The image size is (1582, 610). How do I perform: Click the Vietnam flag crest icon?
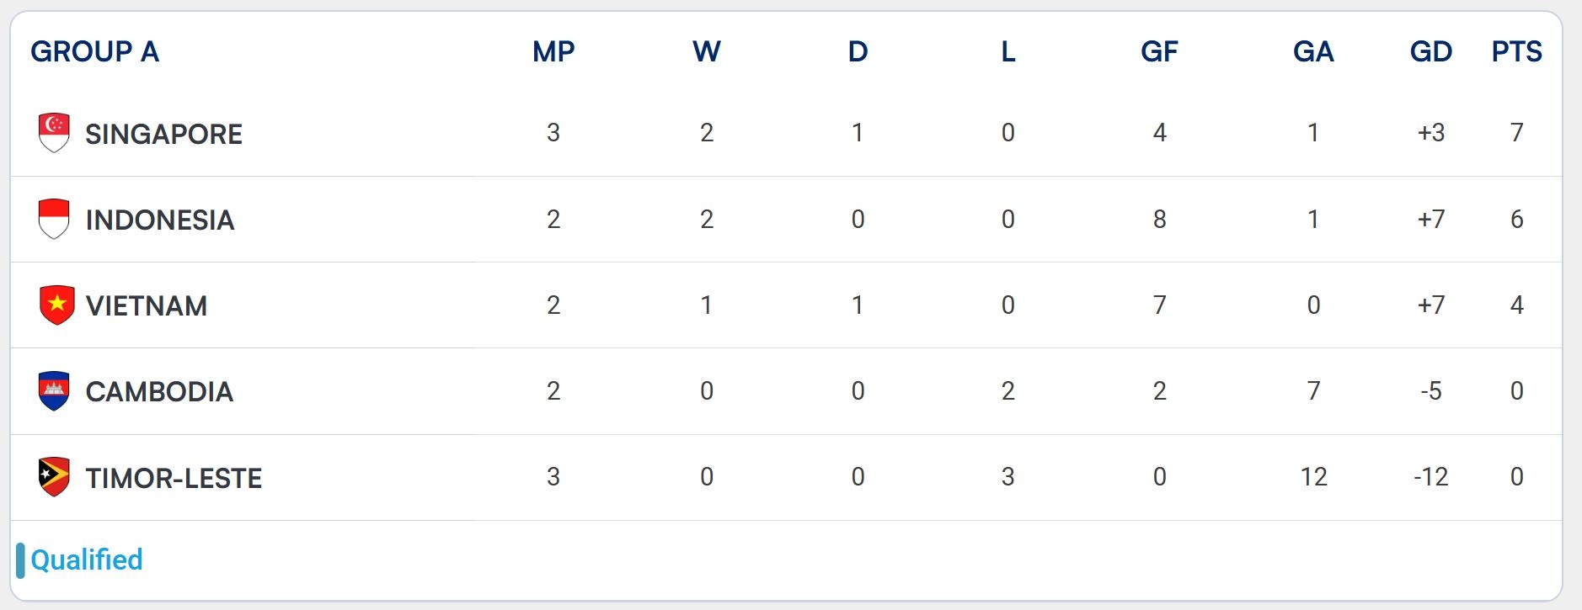[x=57, y=305]
